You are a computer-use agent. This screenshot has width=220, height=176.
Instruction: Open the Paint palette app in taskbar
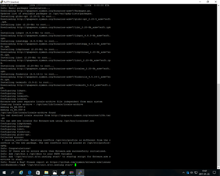click(x=63, y=173)
